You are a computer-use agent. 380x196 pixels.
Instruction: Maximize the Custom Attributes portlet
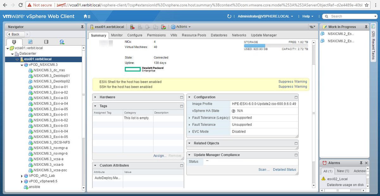181,165
